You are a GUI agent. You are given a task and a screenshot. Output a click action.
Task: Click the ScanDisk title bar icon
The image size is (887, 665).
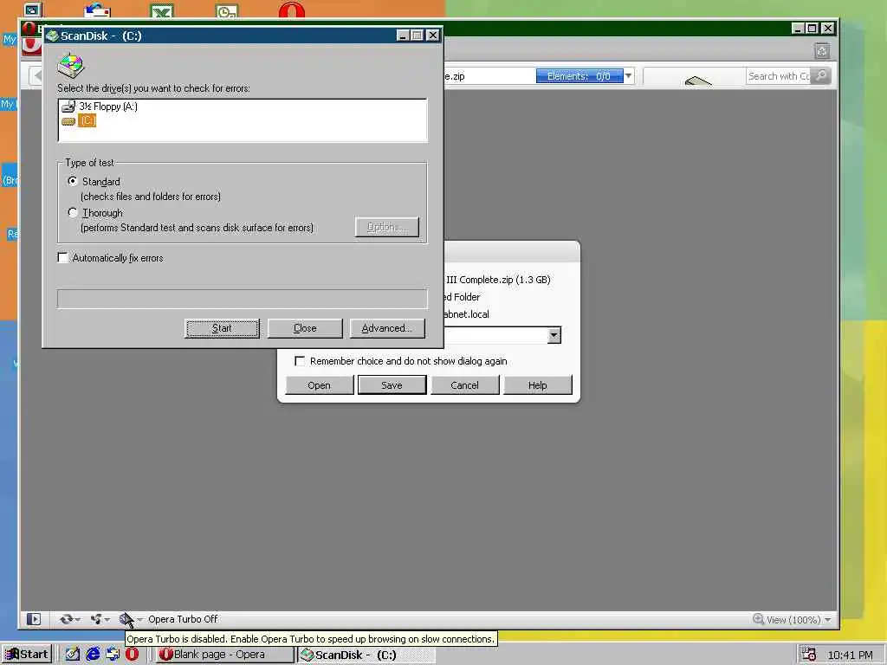point(53,36)
